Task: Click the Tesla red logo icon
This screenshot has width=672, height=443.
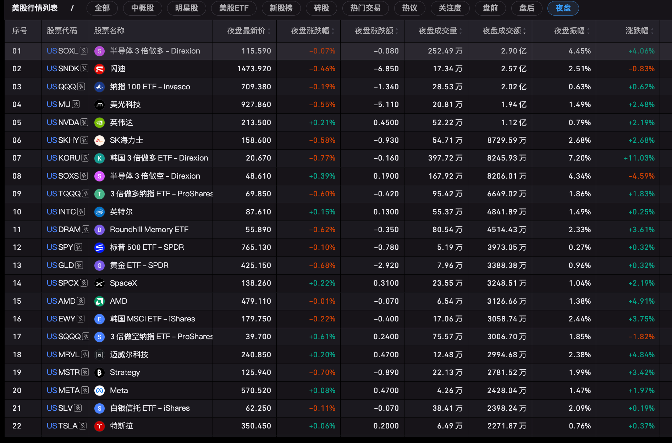Action: tap(99, 426)
